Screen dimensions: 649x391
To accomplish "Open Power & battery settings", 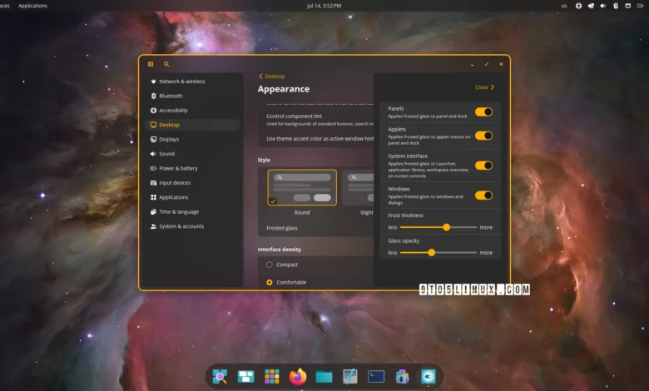I will 193,168.
